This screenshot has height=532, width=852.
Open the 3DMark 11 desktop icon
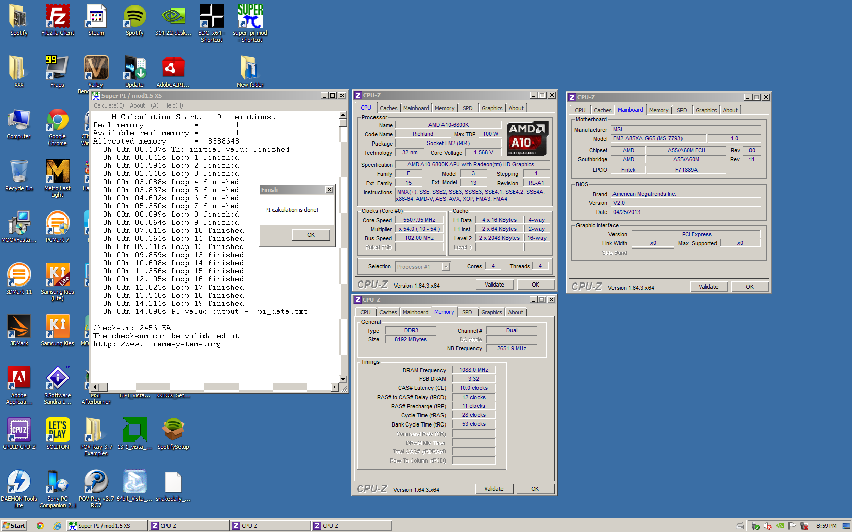[x=19, y=279]
